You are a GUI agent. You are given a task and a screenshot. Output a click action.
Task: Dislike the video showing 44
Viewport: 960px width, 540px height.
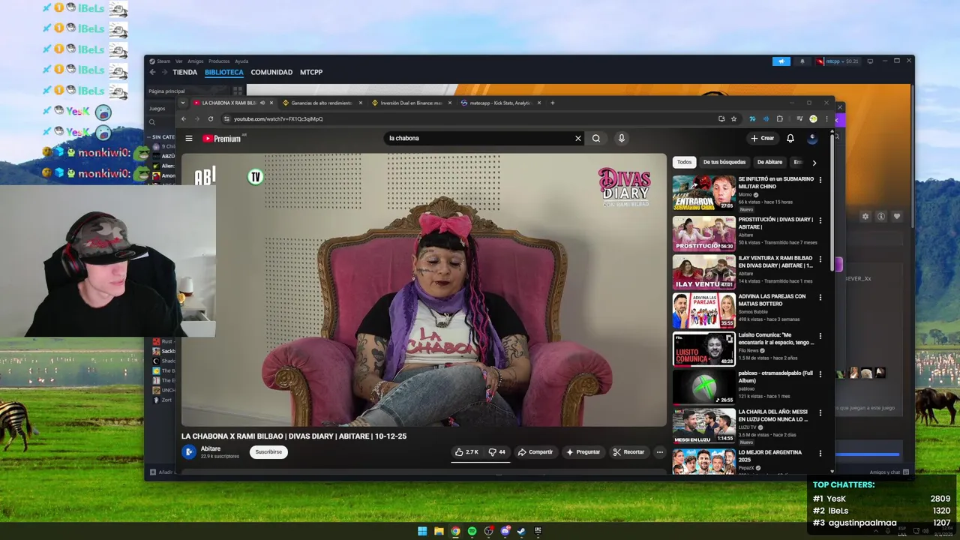(497, 452)
